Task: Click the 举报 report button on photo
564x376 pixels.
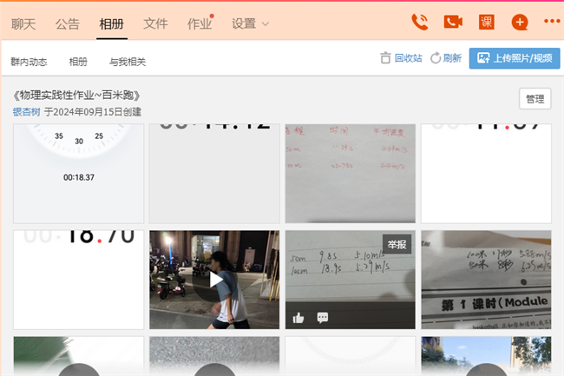Action: [397, 245]
